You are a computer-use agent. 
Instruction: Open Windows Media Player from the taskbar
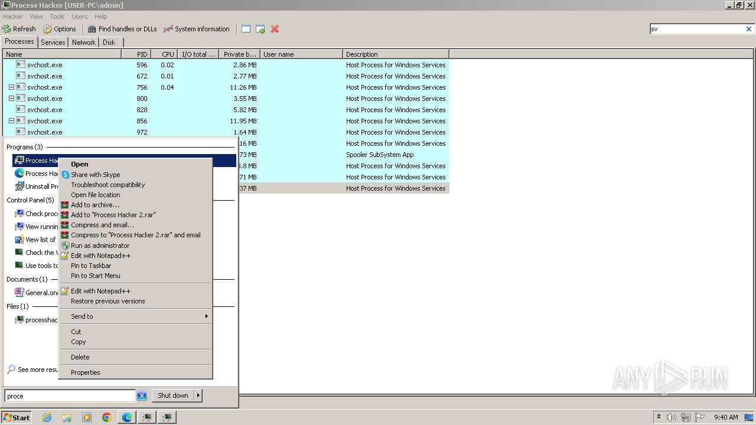87,417
